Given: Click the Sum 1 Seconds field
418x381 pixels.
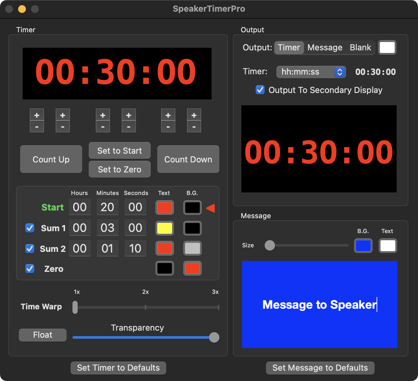Looking at the screenshot, I should [135, 228].
